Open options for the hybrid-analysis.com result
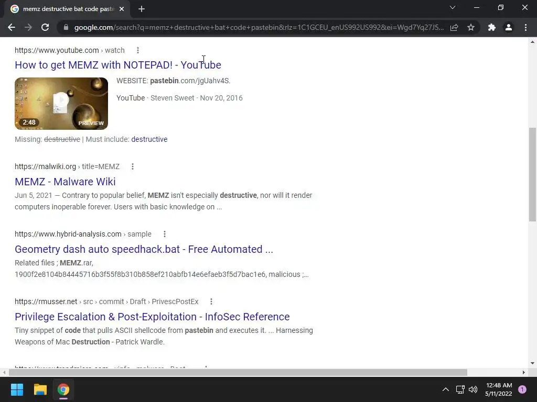This screenshot has width=537, height=402. [x=164, y=234]
